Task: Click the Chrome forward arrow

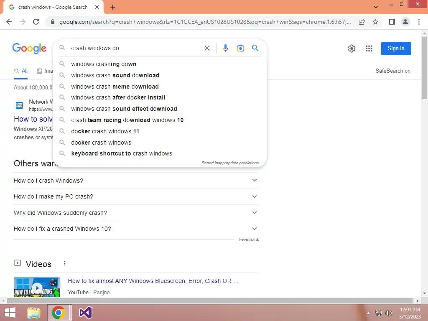Action: (x=23, y=22)
